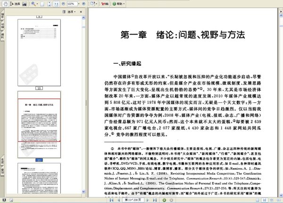
Task: Open the zoom percentage dropdown arrow
Action: [x=79, y=4]
